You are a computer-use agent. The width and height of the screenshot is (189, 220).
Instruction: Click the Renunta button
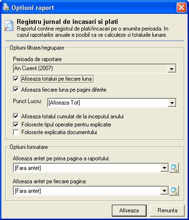(x=167, y=210)
